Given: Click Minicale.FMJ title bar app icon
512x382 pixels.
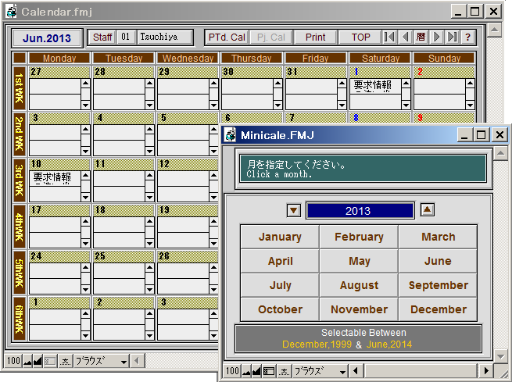Looking at the screenshot, I should click(230, 134).
